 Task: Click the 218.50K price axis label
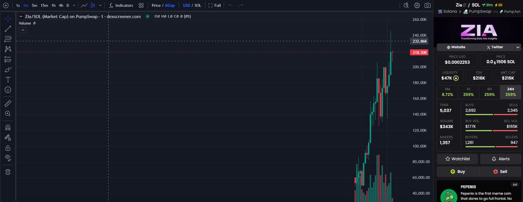click(419, 52)
